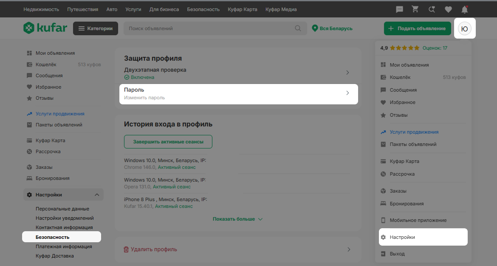Open Безопасность in the top navigation
This screenshot has width=497, height=266.
203,9
